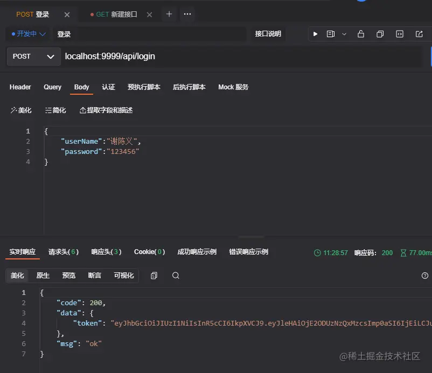Open the Mock 服务 tab
432x373 pixels.
click(233, 87)
